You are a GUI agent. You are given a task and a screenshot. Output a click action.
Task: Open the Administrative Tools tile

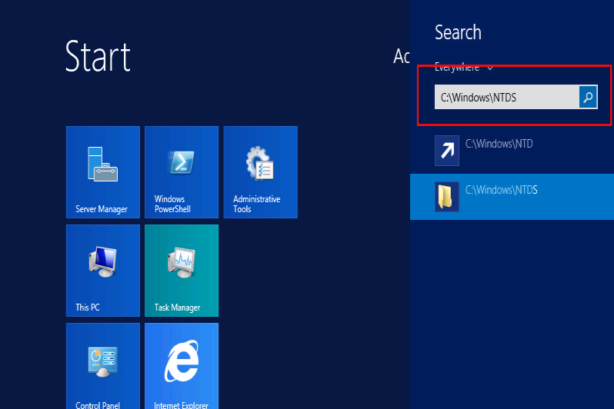(260, 171)
